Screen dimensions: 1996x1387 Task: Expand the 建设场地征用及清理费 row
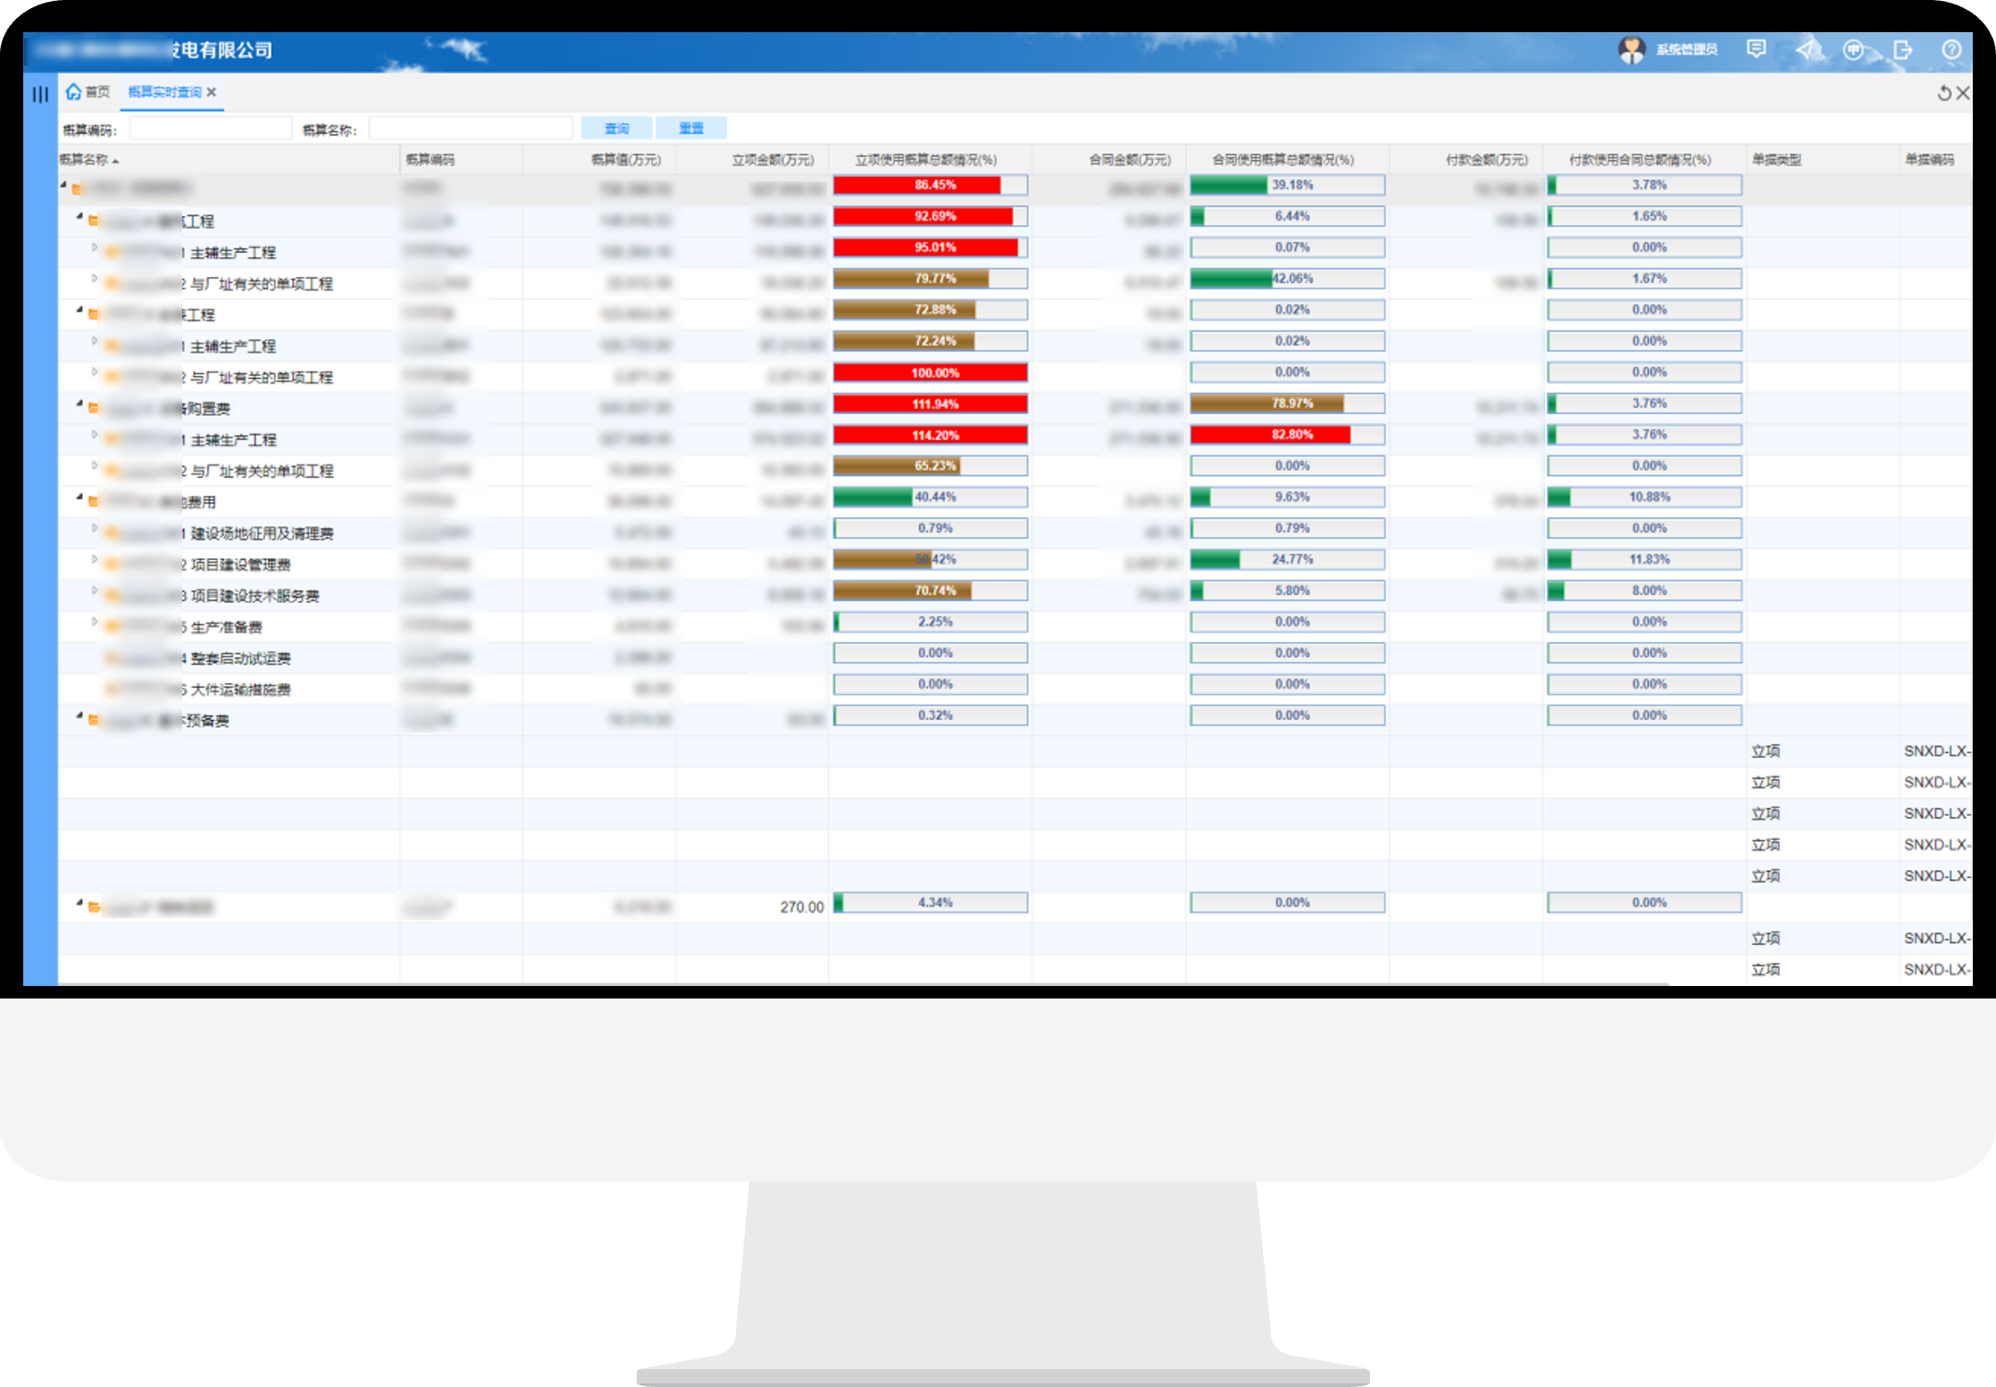pyautogui.click(x=94, y=528)
